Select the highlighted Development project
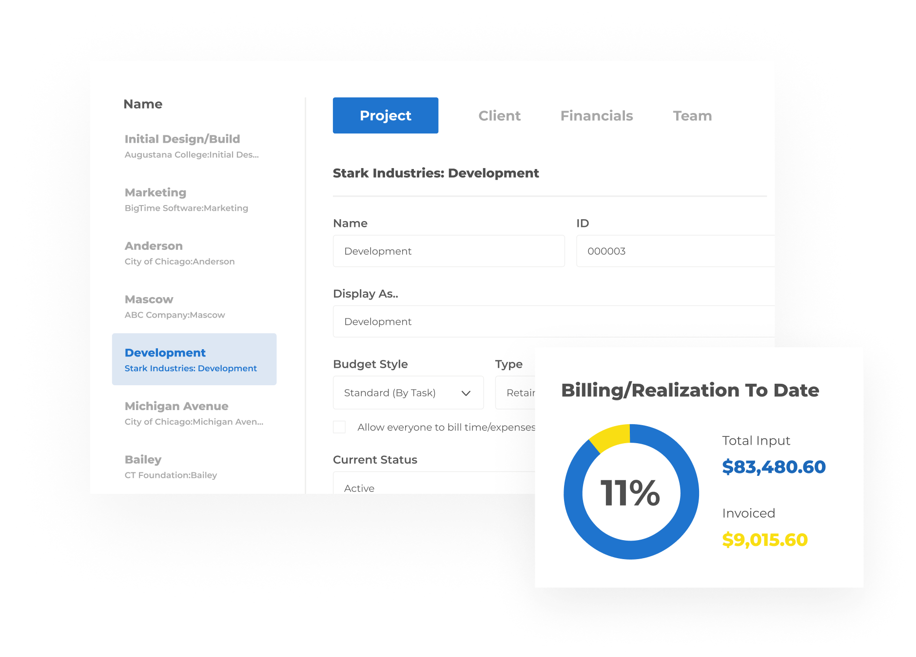Viewport: 916px width, 657px height. coord(194,359)
